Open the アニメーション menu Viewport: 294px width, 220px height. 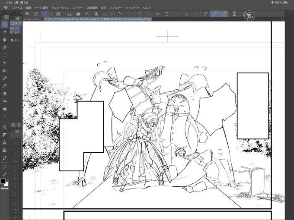(x=61, y=8)
